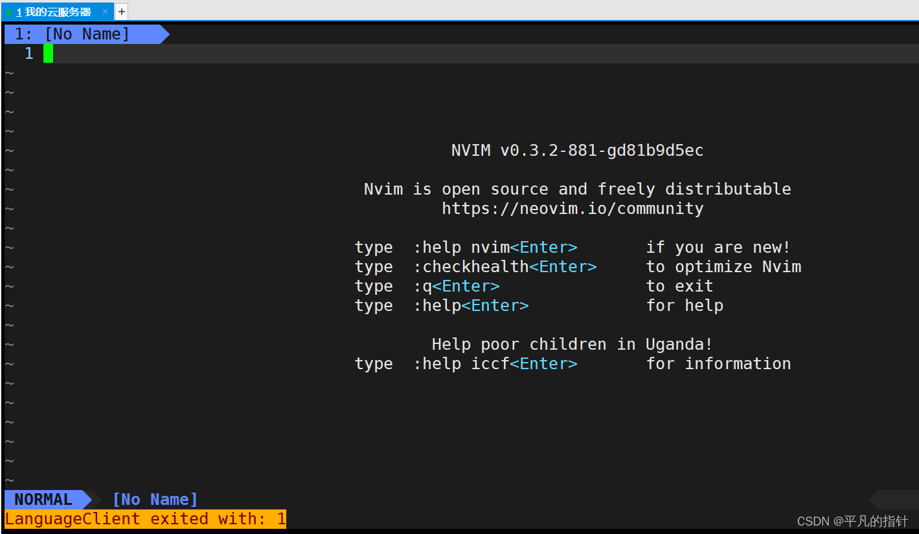Click the green connection status dot on tab

[x=9, y=12]
